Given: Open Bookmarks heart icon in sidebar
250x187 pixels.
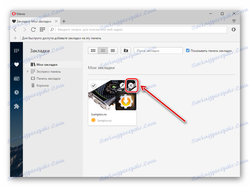Looking at the screenshot, I should click(x=16, y=64).
